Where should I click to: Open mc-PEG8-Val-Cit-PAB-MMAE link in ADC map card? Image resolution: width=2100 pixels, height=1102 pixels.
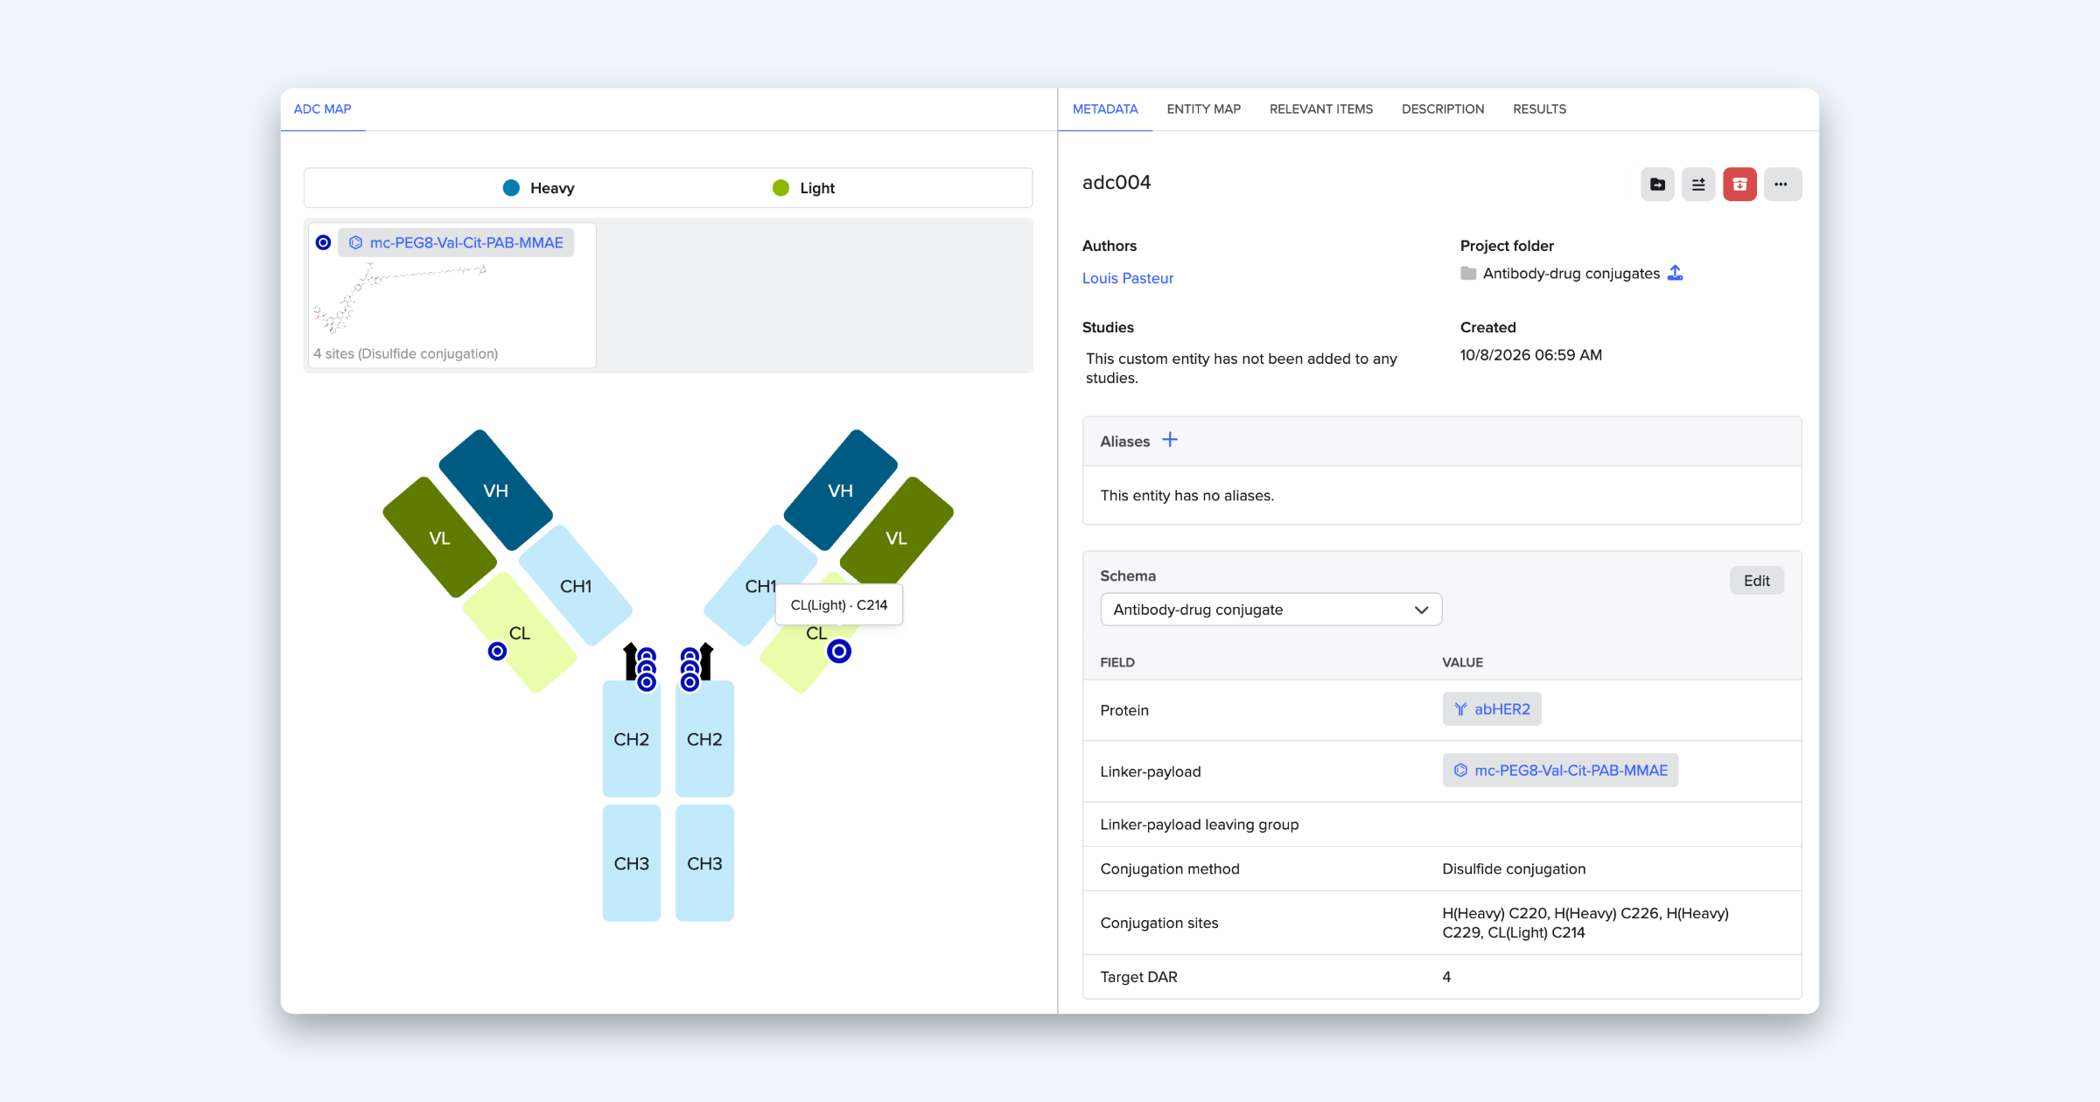[x=456, y=242]
